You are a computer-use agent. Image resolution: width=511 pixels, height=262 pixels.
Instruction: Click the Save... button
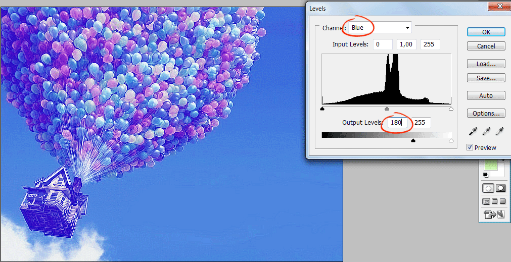(486, 78)
